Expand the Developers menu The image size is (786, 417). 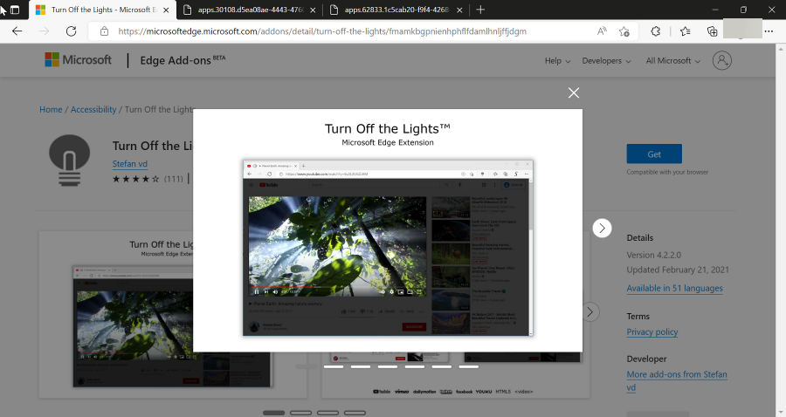(606, 60)
